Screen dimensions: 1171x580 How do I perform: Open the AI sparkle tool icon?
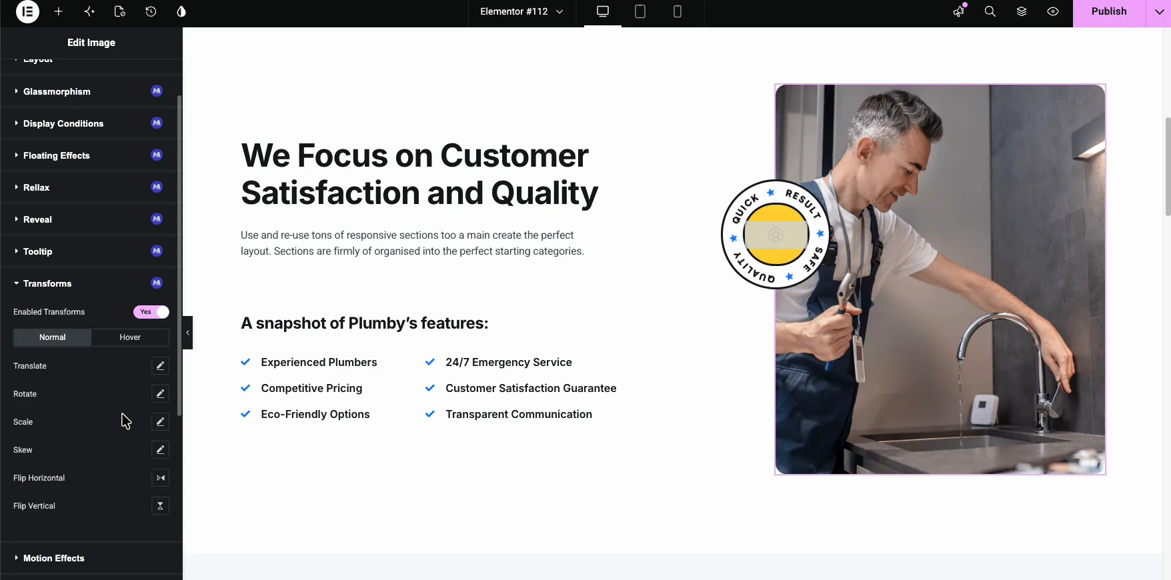tap(89, 11)
